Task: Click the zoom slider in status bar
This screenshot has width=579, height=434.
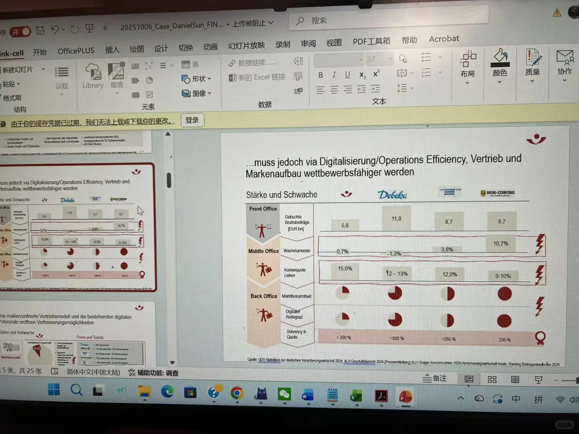Action: [x=570, y=380]
